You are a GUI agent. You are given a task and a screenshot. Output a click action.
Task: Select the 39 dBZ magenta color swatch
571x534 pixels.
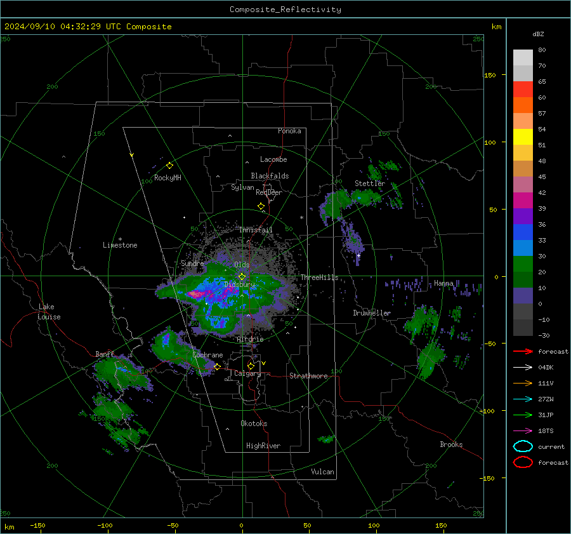(523, 200)
